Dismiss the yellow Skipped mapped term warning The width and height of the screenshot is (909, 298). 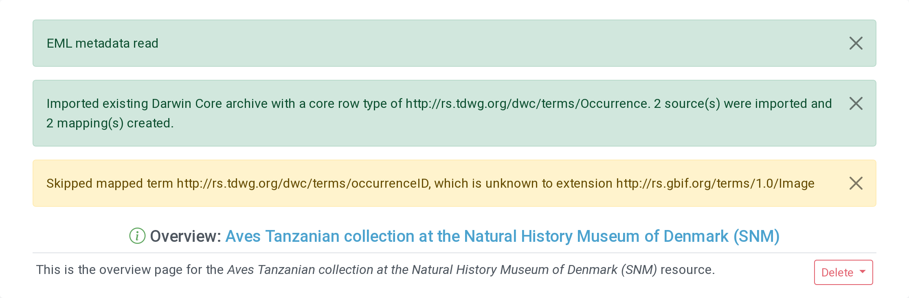pos(856,183)
